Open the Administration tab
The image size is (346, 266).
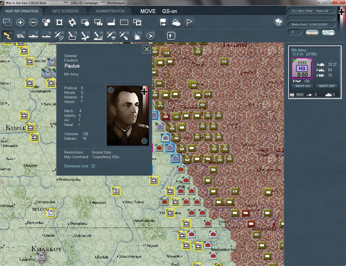point(110,11)
